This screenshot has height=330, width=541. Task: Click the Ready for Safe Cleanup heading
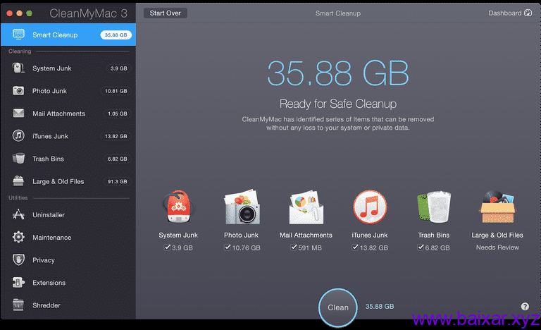[338, 104]
